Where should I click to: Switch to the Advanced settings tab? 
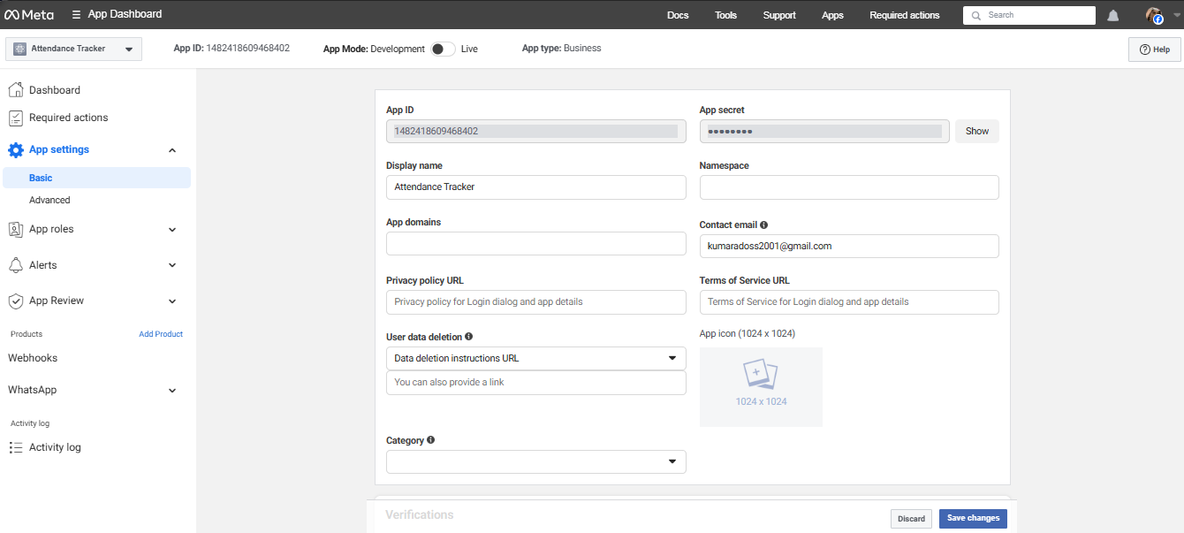pos(49,199)
